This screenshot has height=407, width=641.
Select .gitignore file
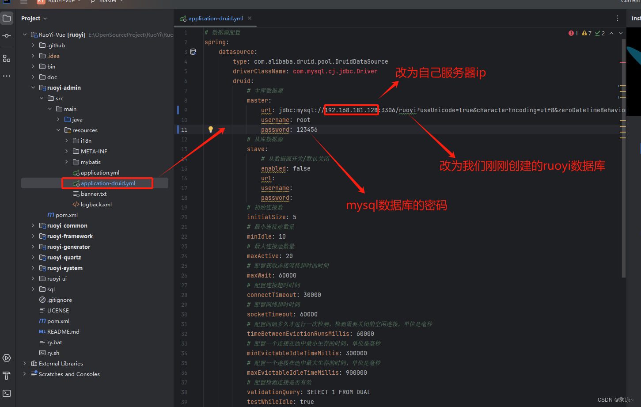pos(55,300)
